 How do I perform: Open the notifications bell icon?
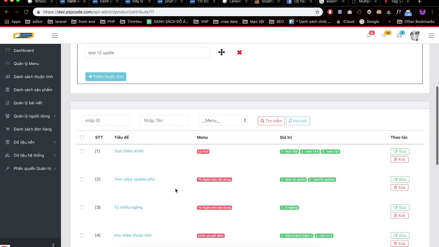tap(369, 35)
